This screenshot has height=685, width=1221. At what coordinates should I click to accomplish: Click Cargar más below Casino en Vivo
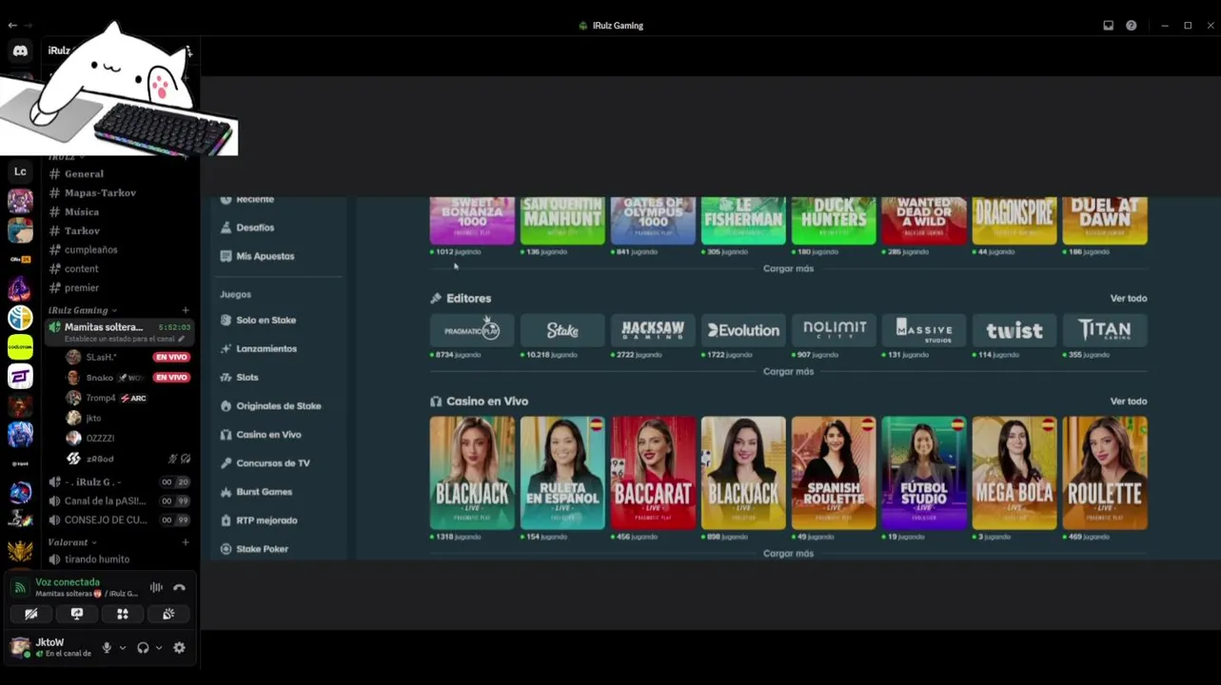(788, 554)
